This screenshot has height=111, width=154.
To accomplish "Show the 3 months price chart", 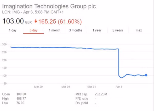I will click(75, 30).
